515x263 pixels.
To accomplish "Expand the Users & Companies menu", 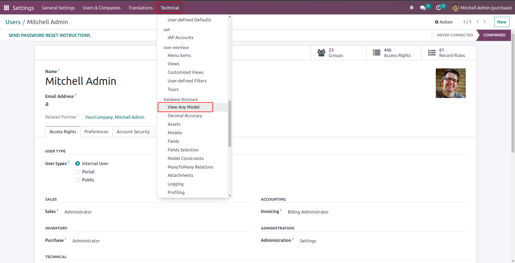I will click(102, 8).
